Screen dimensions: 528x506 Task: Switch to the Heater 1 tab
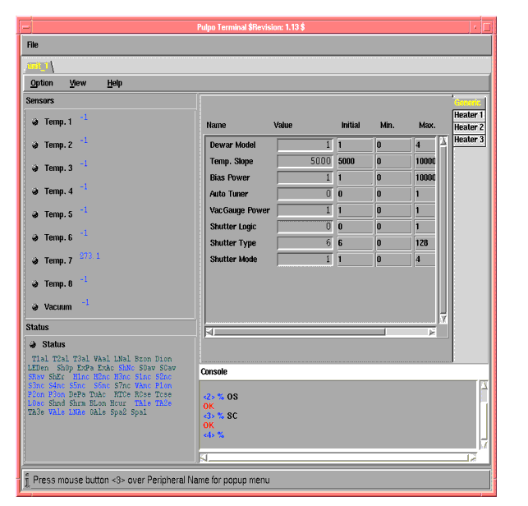pyautogui.click(x=469, y=116)
